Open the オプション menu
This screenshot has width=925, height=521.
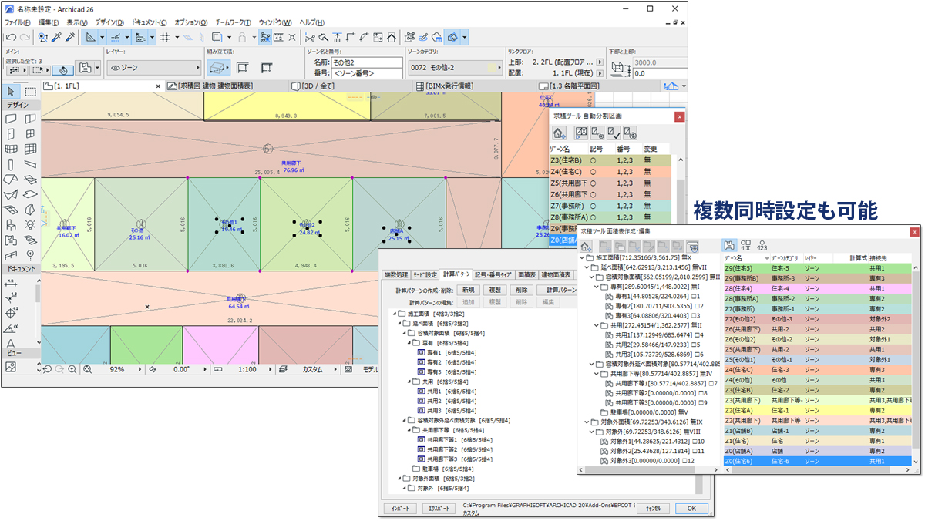click(191, 22)
